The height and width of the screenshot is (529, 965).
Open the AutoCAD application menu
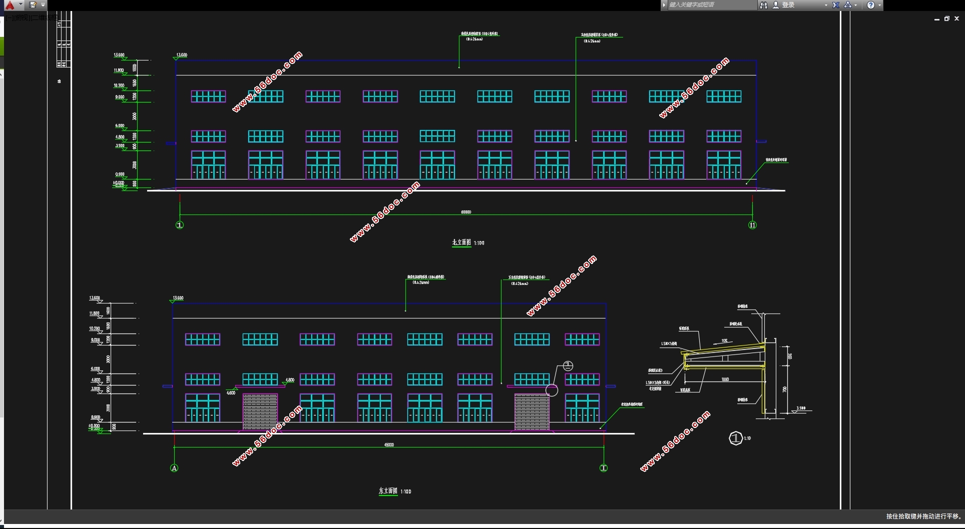coord(10,5)
